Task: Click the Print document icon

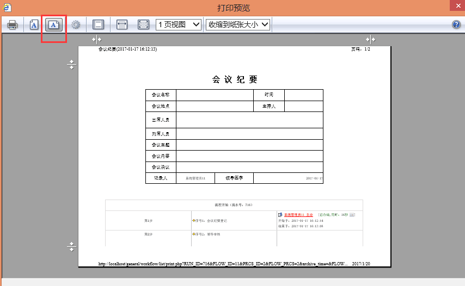Action: pos(13,24)
